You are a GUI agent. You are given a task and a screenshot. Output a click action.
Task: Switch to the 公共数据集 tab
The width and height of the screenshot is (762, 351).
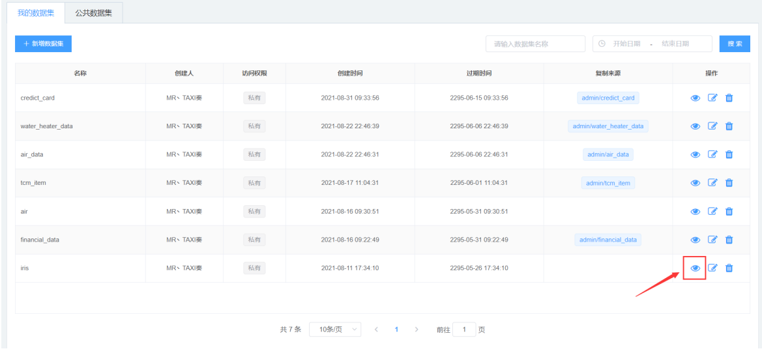coord(93,14)
